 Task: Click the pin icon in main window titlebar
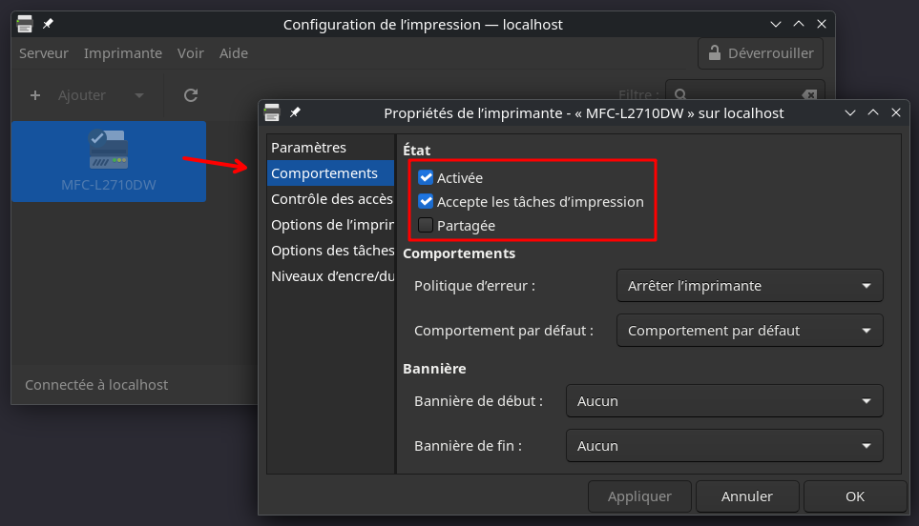pyautogui.click(x=48, y=24)
